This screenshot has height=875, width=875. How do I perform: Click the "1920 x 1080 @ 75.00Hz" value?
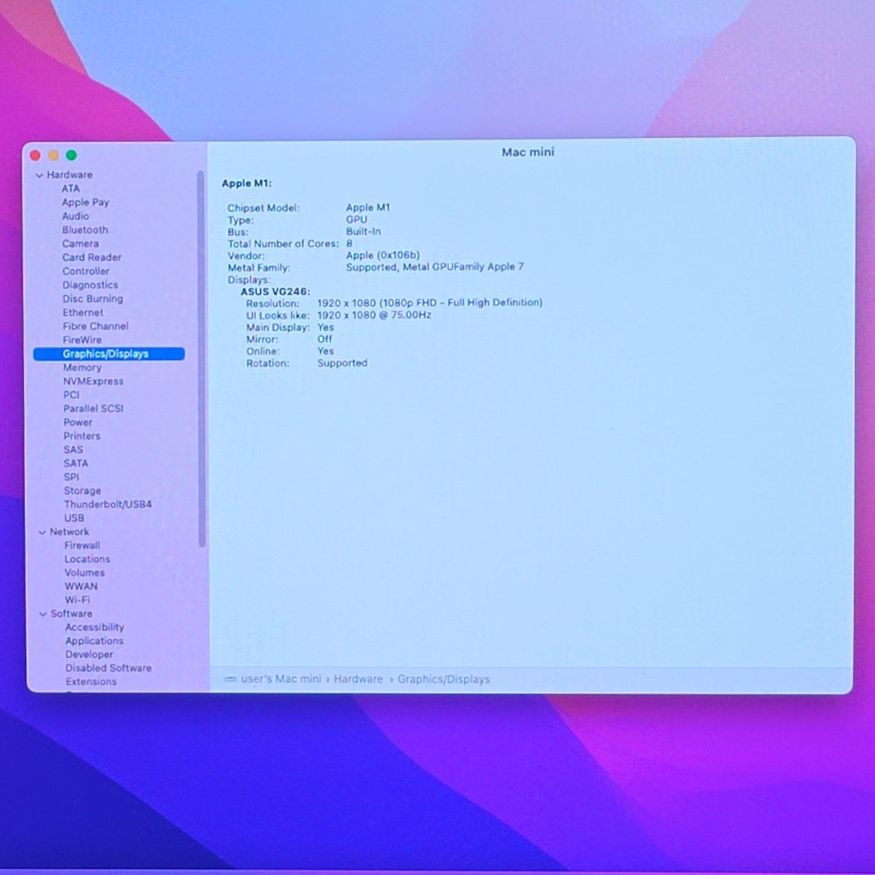374,315
